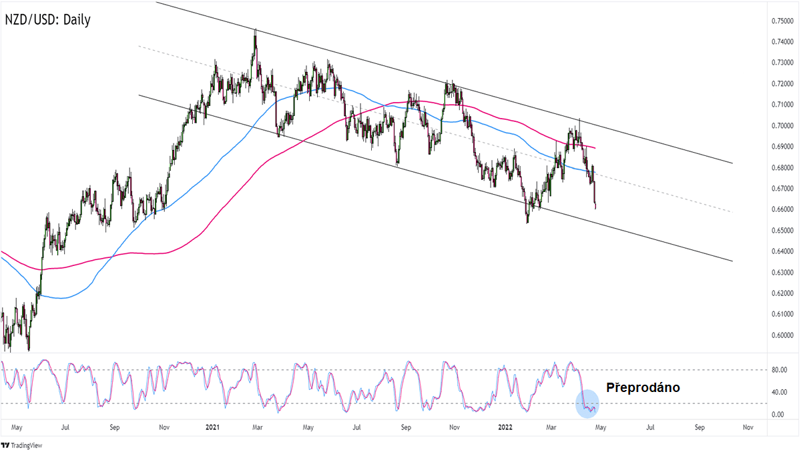Click the 0.65000 price axis label
Image resolution: width=801 pixels, height=450 pixels.
782,231
